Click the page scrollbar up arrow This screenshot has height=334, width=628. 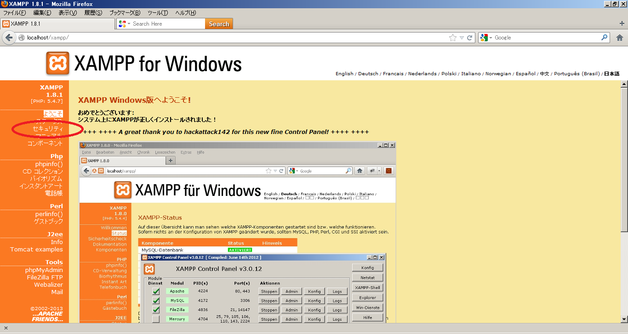tap(624, 84)
